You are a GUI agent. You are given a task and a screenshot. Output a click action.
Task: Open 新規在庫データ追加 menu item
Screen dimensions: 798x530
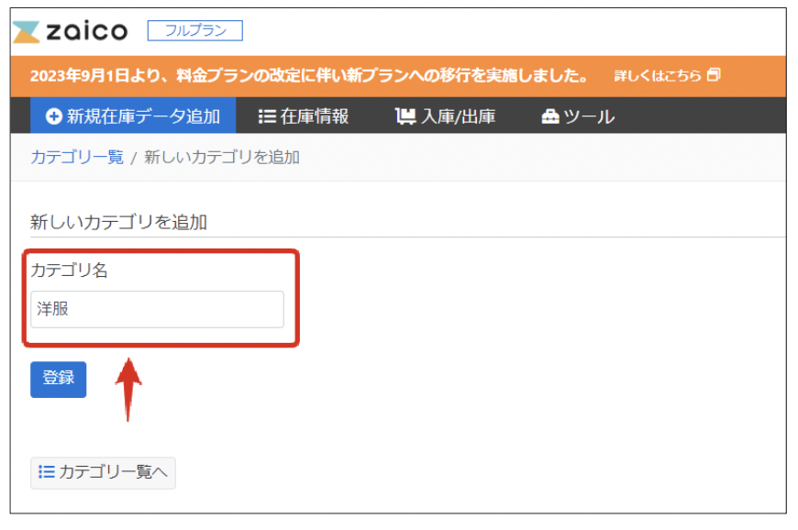tap(133, 116)
